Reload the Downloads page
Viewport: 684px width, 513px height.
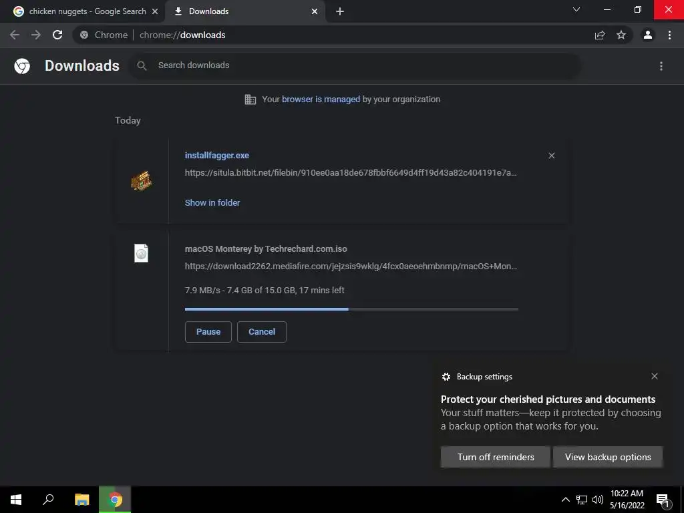pos(57,35)
